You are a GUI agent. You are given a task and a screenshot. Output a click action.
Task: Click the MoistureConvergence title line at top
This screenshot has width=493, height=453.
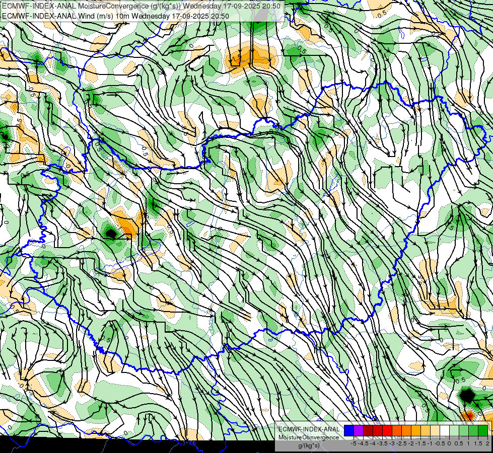[x=141, y=6]
